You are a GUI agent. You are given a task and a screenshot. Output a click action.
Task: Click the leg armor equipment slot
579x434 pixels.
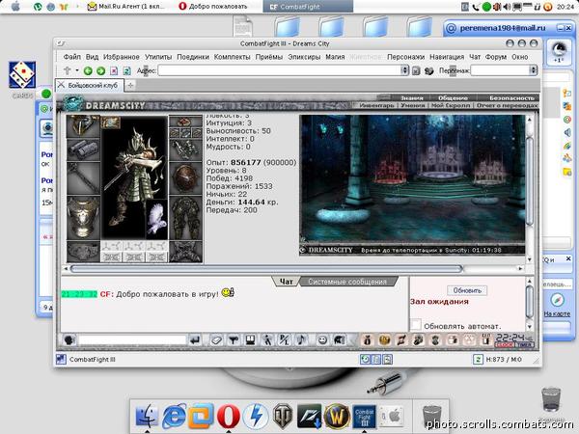click(x=185, y=218)
